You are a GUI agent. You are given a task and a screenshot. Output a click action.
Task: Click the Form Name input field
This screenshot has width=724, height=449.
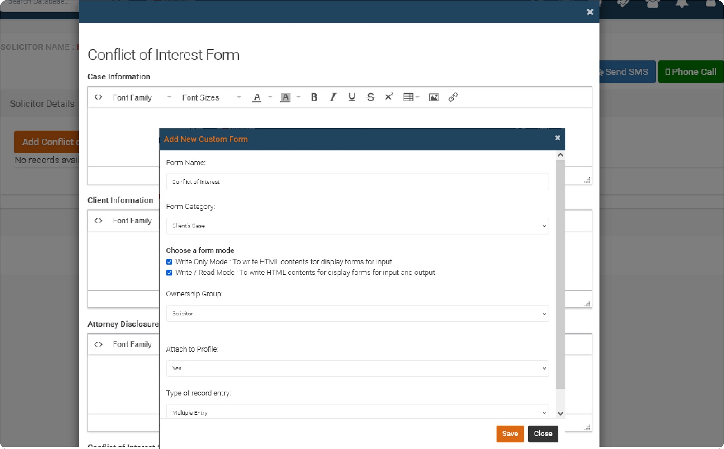coord(357,181)
